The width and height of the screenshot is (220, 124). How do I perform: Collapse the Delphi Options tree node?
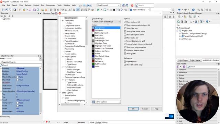63,56
